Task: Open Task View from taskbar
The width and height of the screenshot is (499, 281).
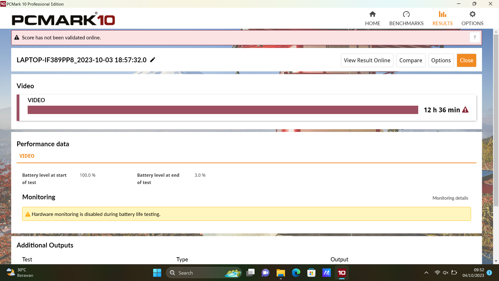Action: pos(250,273)
